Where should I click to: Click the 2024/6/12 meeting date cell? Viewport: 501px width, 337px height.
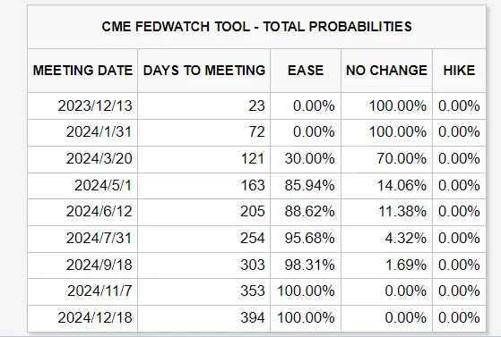click(82, 213)
